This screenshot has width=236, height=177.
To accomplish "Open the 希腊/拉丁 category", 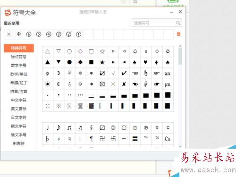I will coord(19,83).
